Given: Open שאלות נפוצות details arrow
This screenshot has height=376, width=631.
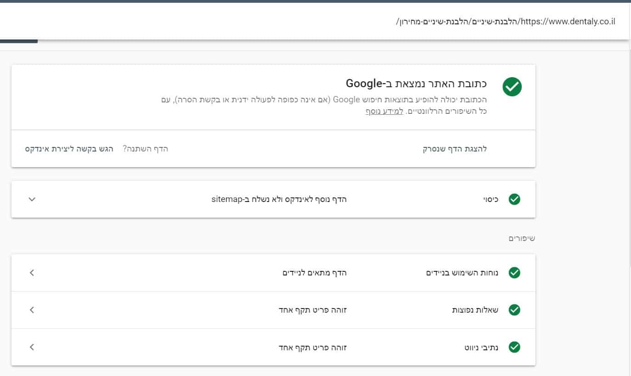Looking at the screenshot, I should point(32,310).
